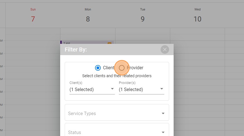Screen dimensions: 244x136
Task: Open the 7 AM event on Monday
Action: pyautogui.click(x=85, y=43)
